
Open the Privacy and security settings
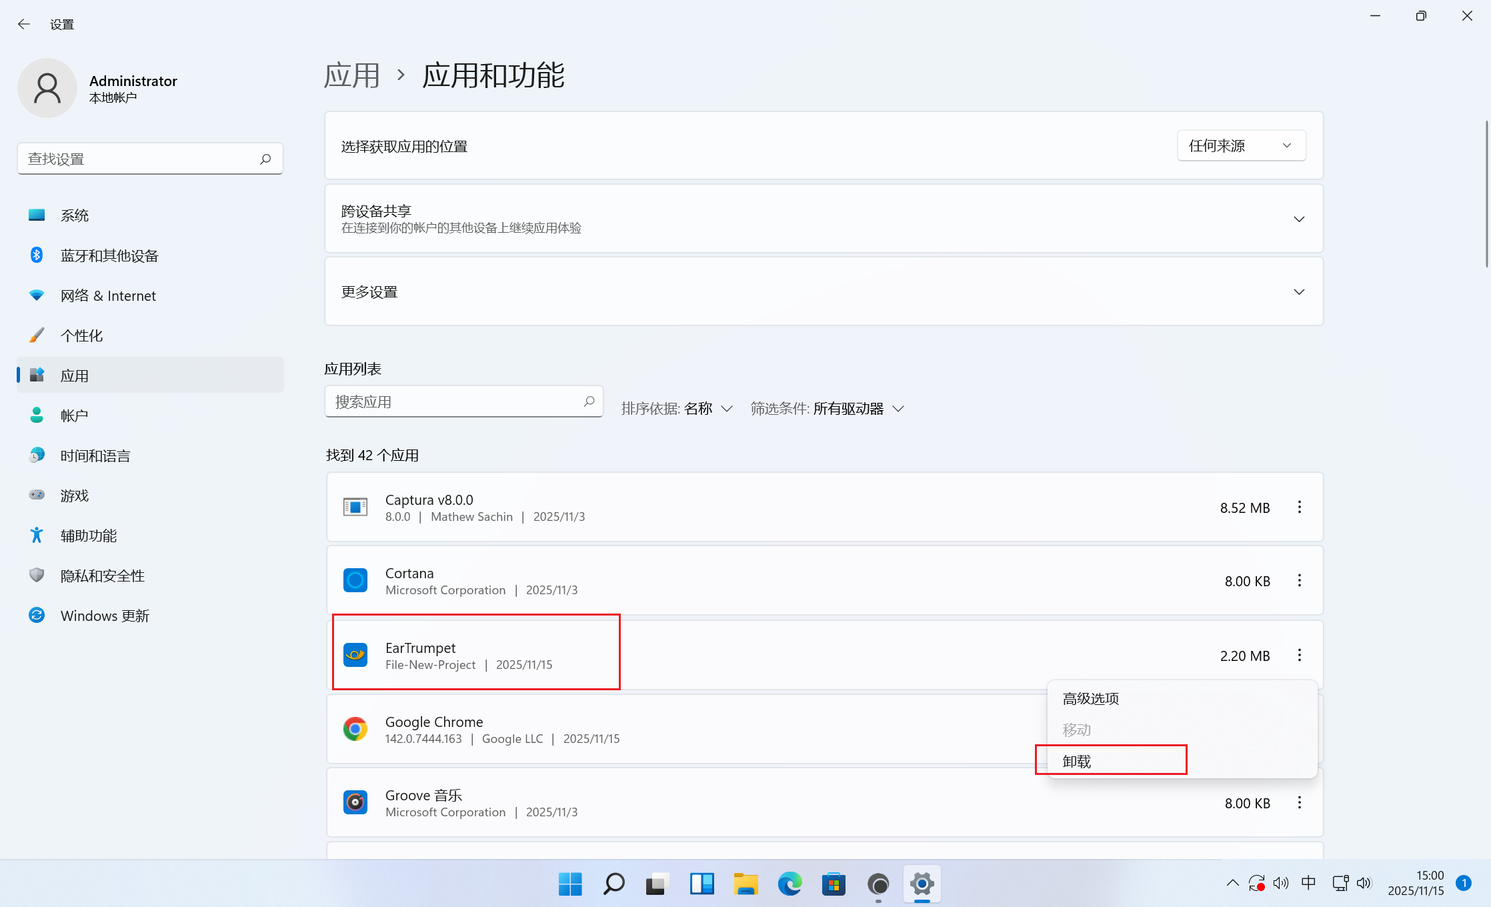pos(102,576)
